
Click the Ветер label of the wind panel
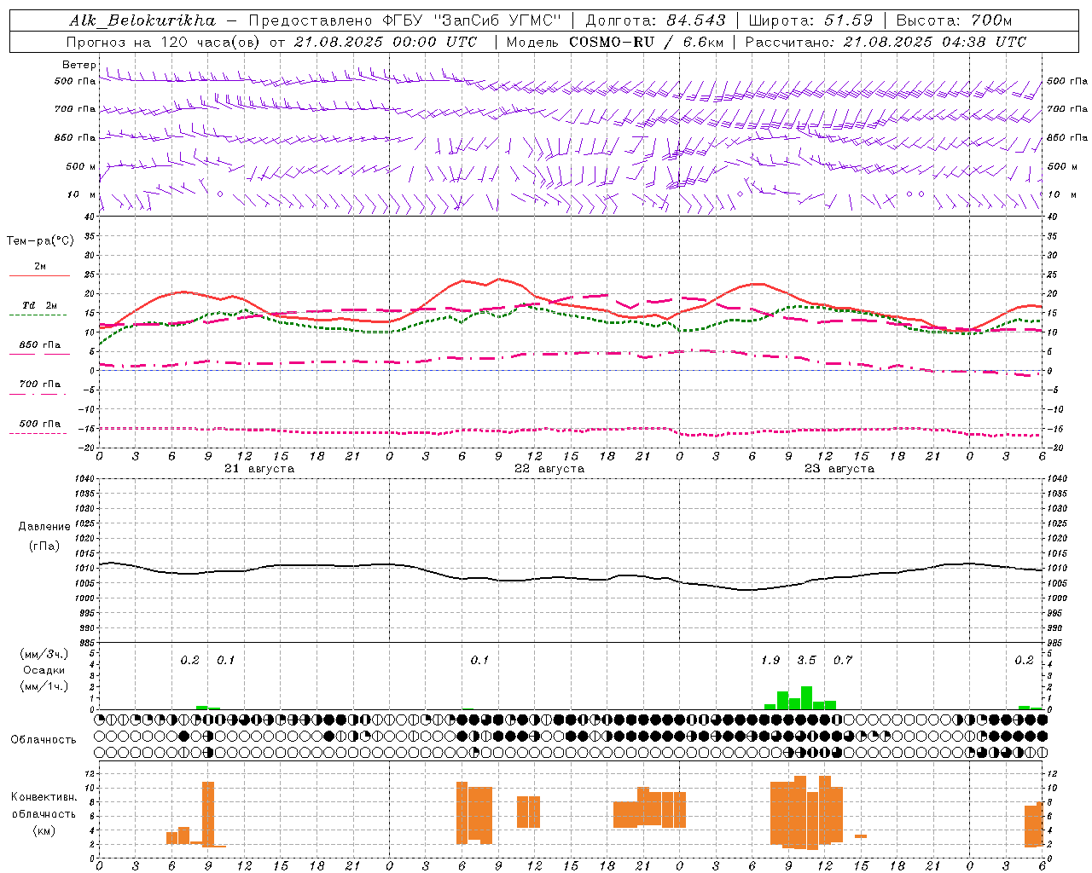[x=78, y=65]
